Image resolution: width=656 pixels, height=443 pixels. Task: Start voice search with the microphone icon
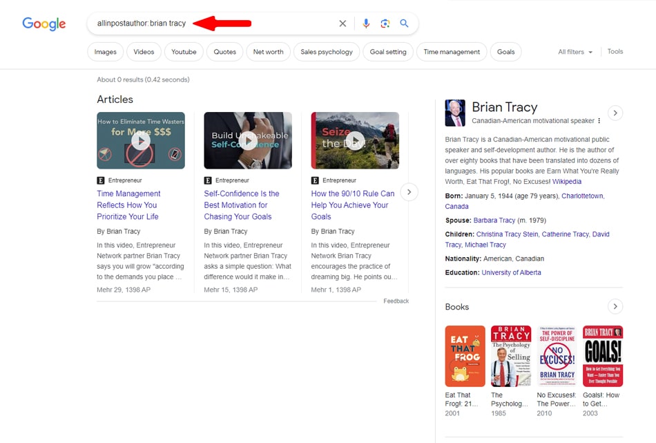click(x=366, y=23)
